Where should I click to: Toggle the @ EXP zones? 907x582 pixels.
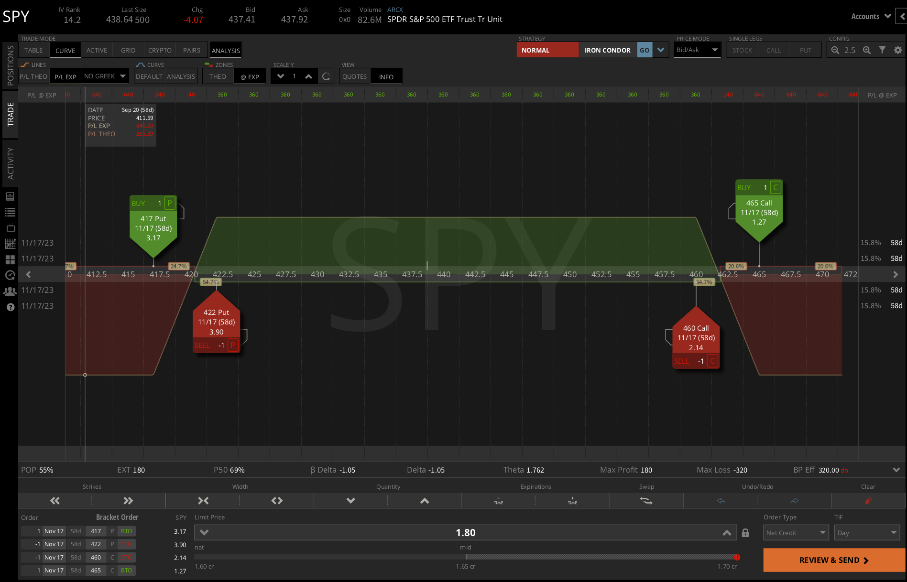point(250,76)
